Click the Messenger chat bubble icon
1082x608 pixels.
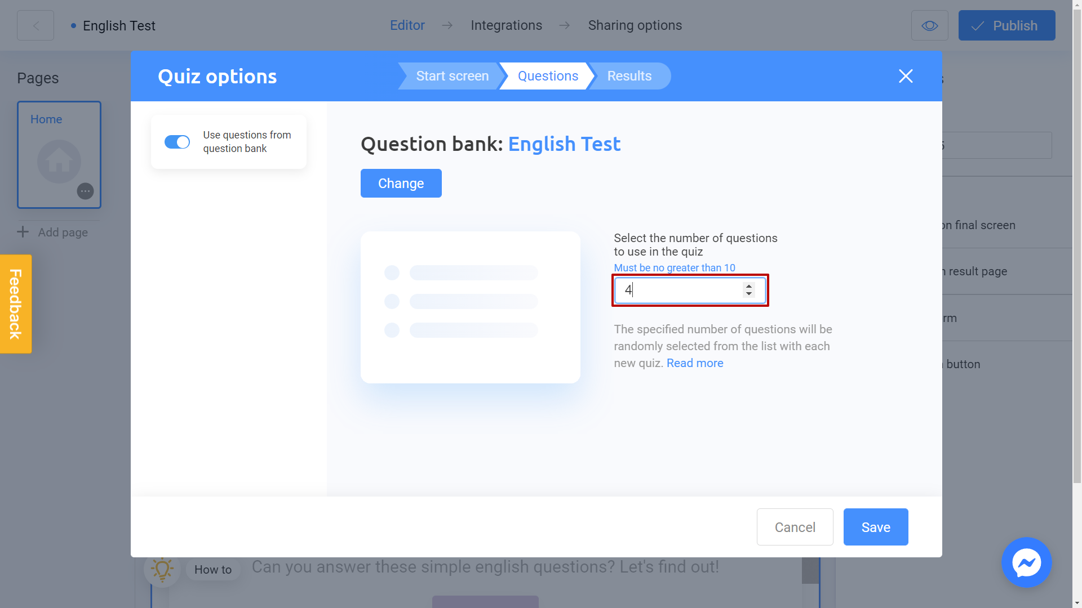(1026, 562)
